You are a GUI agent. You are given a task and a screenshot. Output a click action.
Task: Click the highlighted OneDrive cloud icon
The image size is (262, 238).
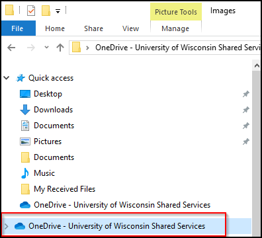tap(20, 226)
